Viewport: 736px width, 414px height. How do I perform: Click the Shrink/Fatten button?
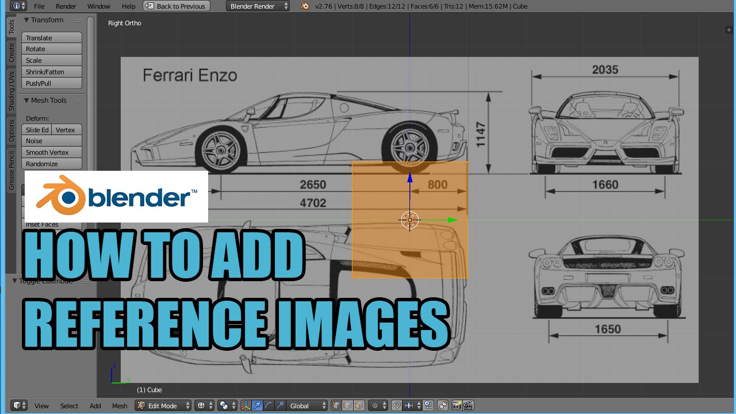tap(52, 72)
